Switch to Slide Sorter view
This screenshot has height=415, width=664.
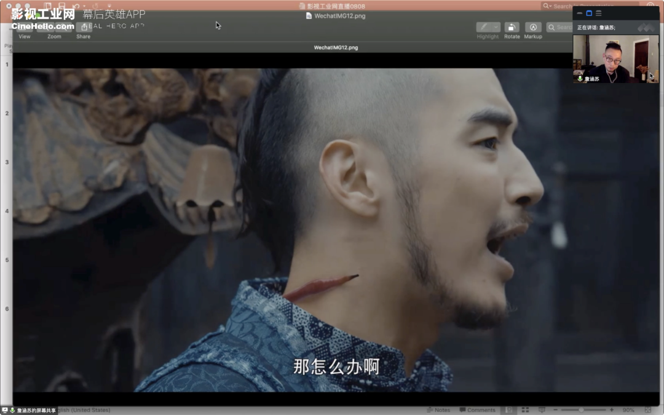(x=525, y=410)
